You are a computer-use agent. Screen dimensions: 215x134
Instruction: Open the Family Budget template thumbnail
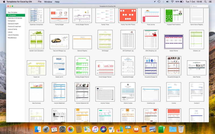click(x=59, y=15)
